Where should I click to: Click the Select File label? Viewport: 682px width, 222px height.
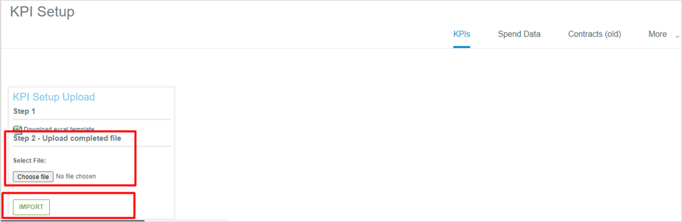29,160
